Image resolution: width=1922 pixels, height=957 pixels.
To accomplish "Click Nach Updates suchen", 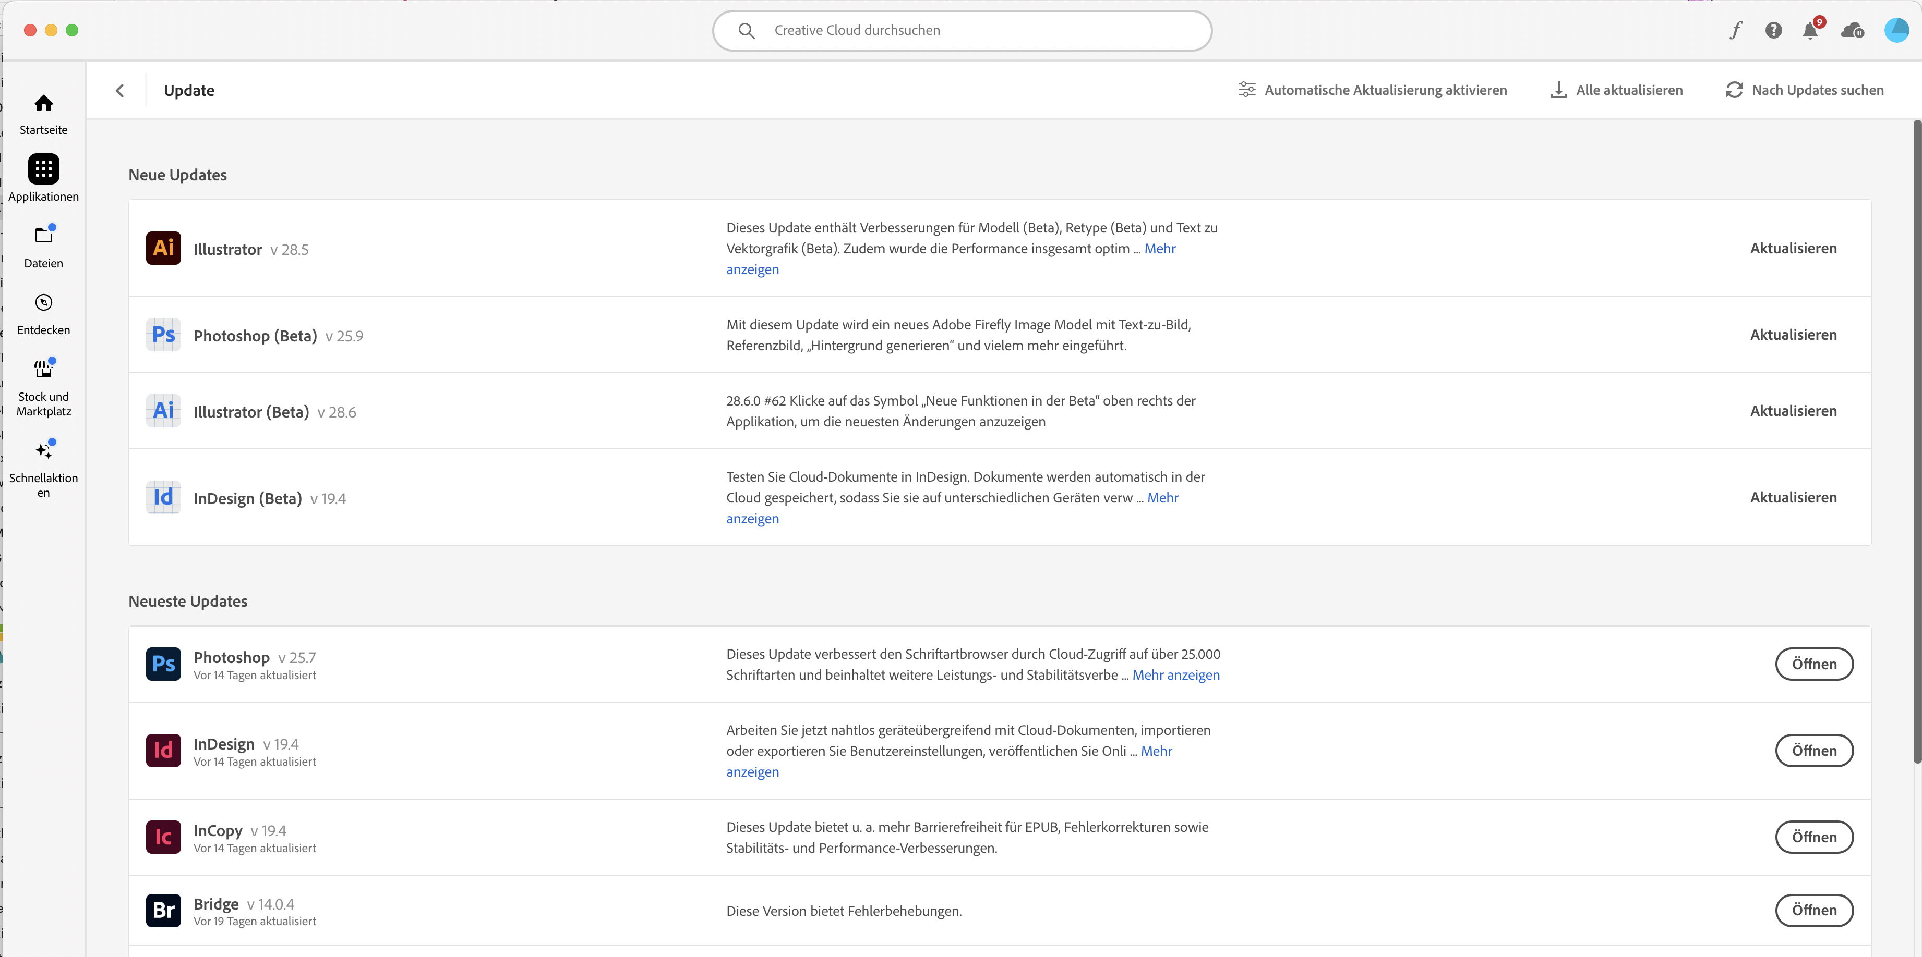I will pos(1804,90).
